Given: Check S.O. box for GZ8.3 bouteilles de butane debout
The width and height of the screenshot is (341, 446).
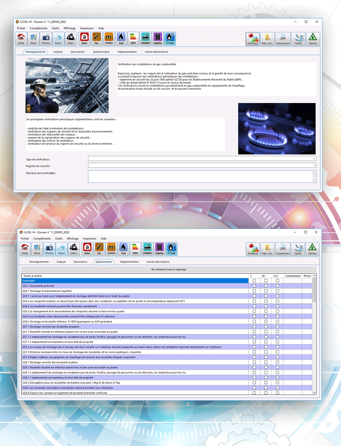Looking at the screenshot, I should tap(277, 388).
